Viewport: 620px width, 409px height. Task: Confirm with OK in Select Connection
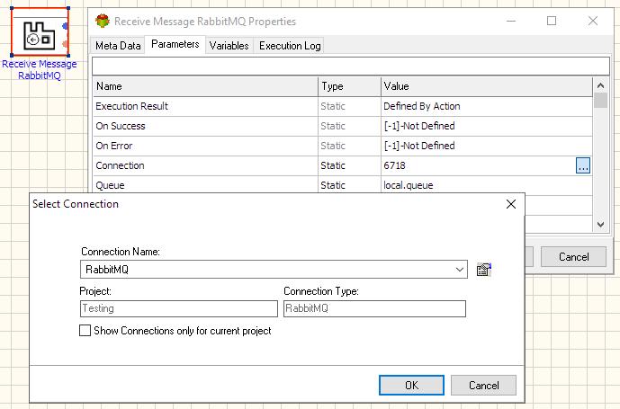(411, 385)
